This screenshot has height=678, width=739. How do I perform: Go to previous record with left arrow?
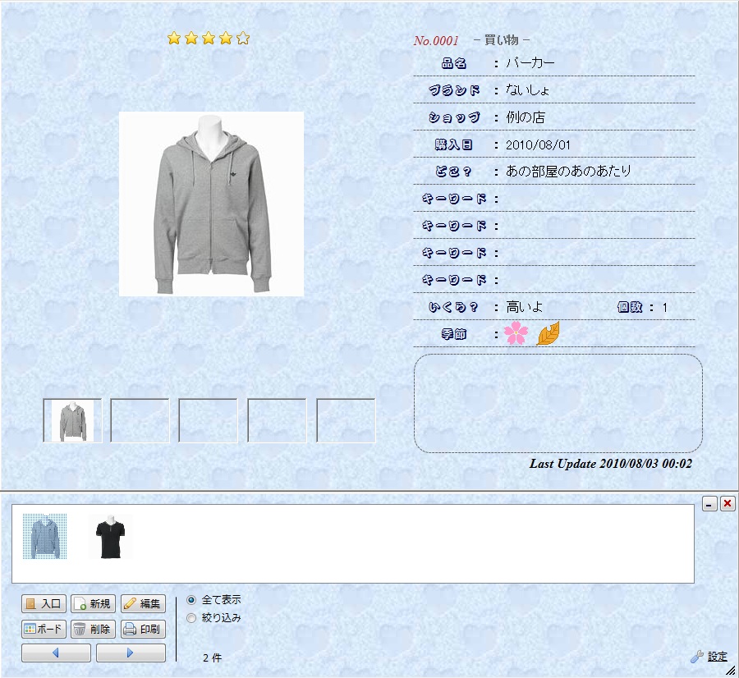56,653
